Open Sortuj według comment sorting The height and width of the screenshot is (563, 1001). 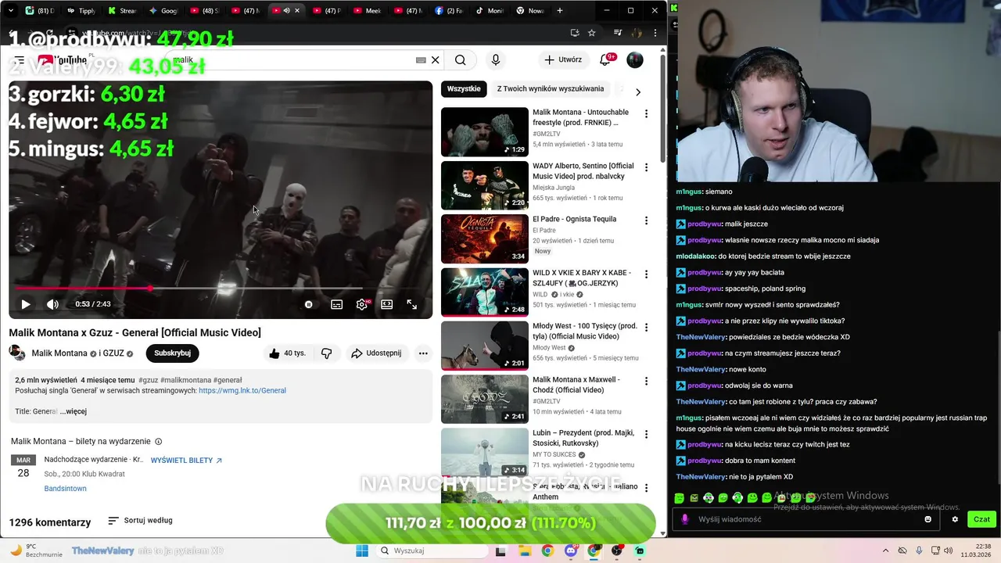[x=140, y=521]
